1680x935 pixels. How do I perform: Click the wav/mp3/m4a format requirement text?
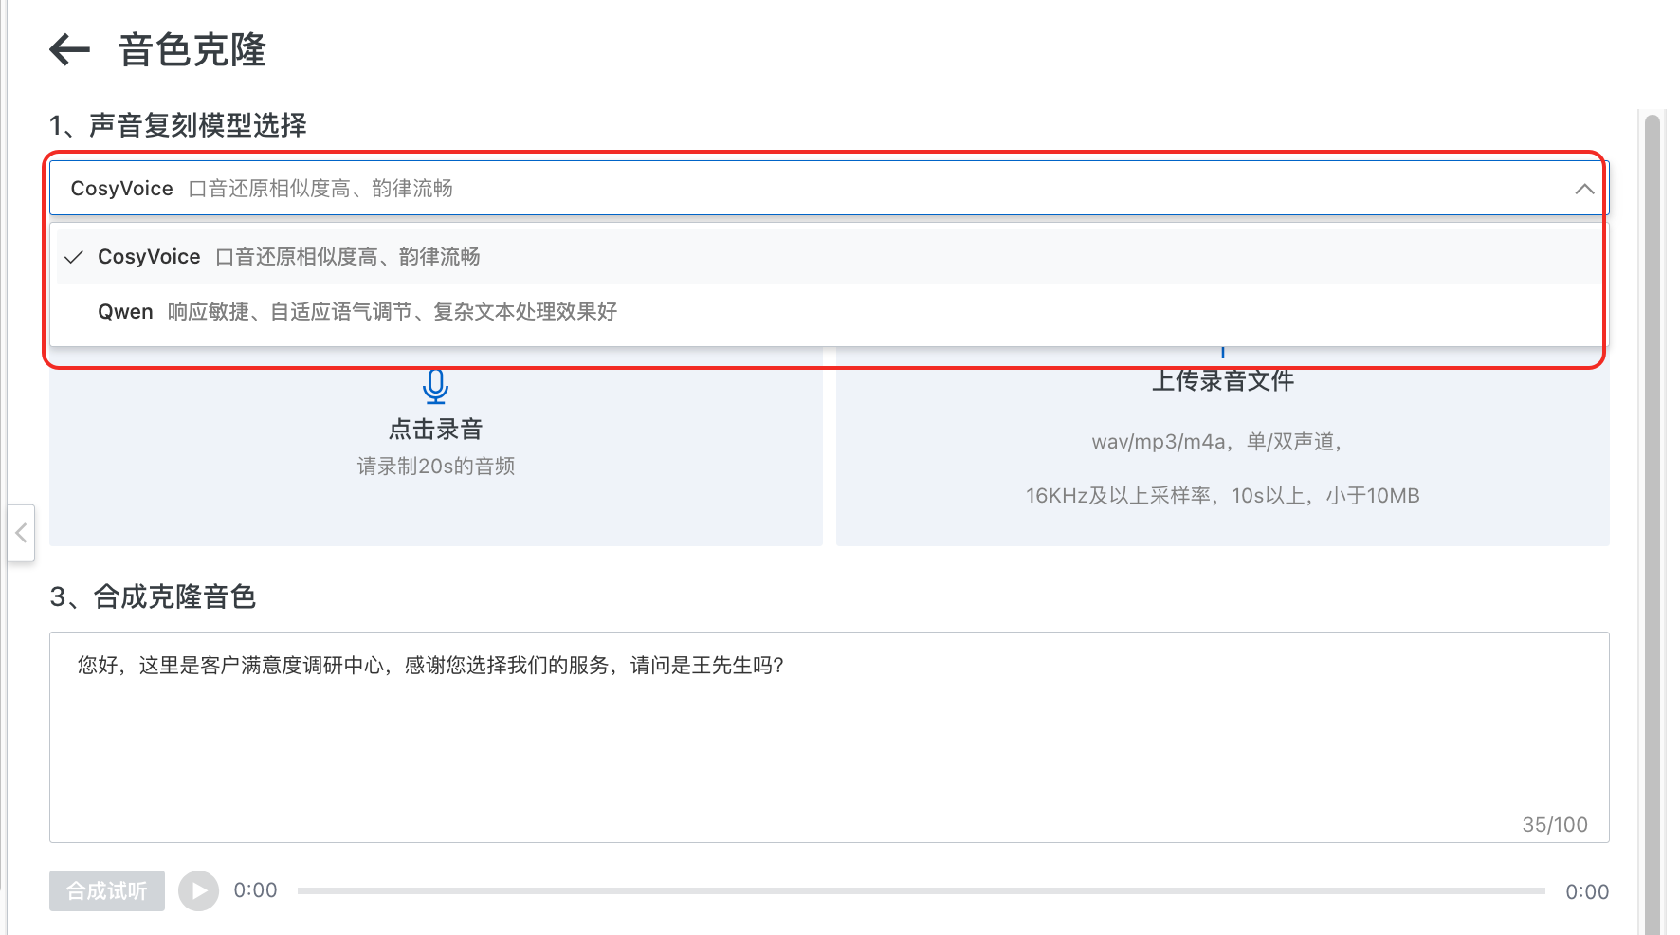[x=1216, y=442]
